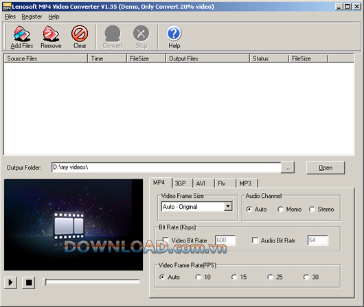The image size is (364, 307).
Task: Click the app icon in the title bar
Action: click(6, 7)
